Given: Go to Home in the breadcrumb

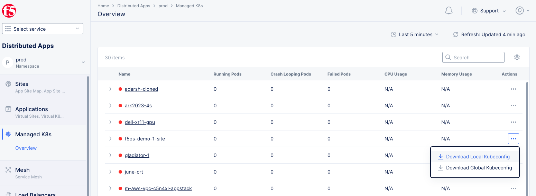Looking at the screenshot, I should point(103,6).
